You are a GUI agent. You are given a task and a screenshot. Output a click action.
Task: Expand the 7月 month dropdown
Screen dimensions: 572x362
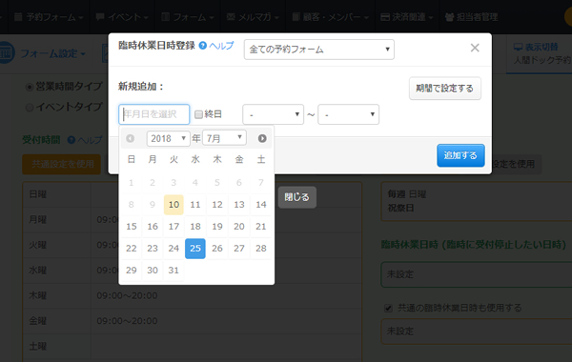224,138
